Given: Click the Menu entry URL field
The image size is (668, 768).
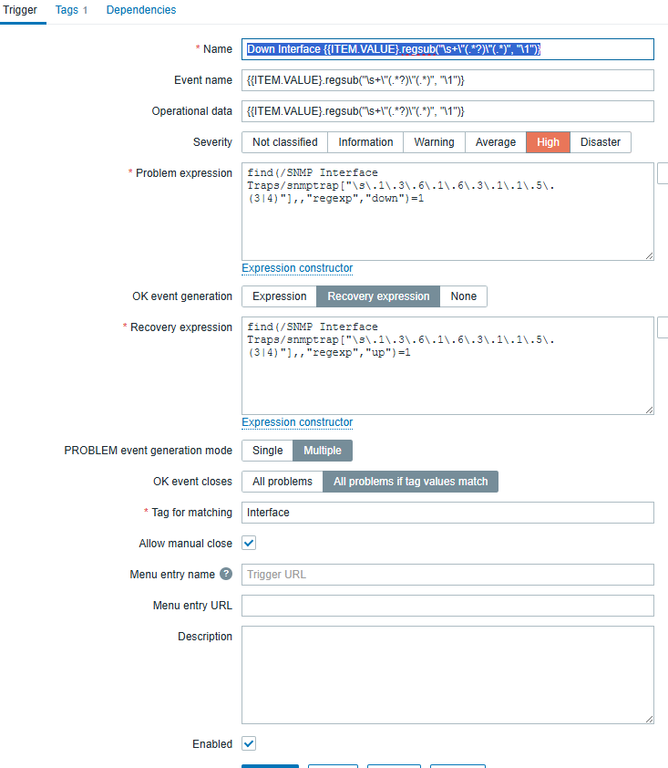Looking at the screenshot, I should (x=447, y=606).
